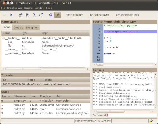Select stack frame 2 main
The image size is (158, 124).
click(46, 109)
